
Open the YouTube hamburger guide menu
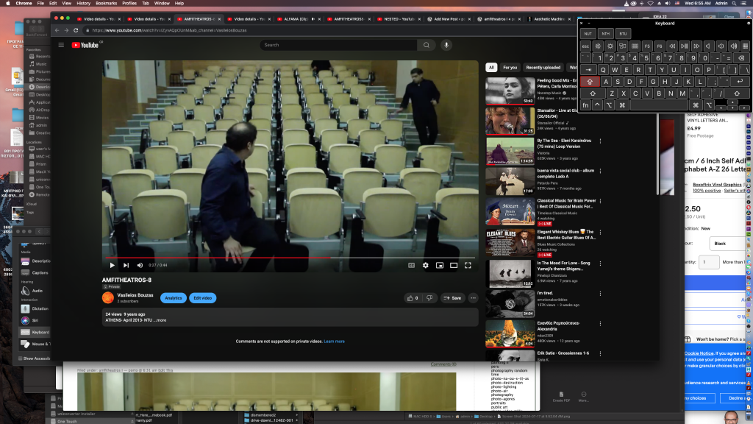click(62, 45)
